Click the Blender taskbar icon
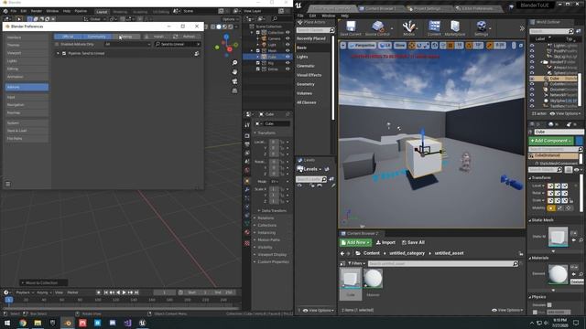Image resolution: width=586 pixels, height=329 pixels. click(68, 323)
